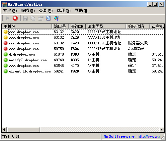The height and width of the screenshot is (141, 166).
Task: Click the DNSQuerySniffer title bar app icon
Action: click(x=5, y=4)
